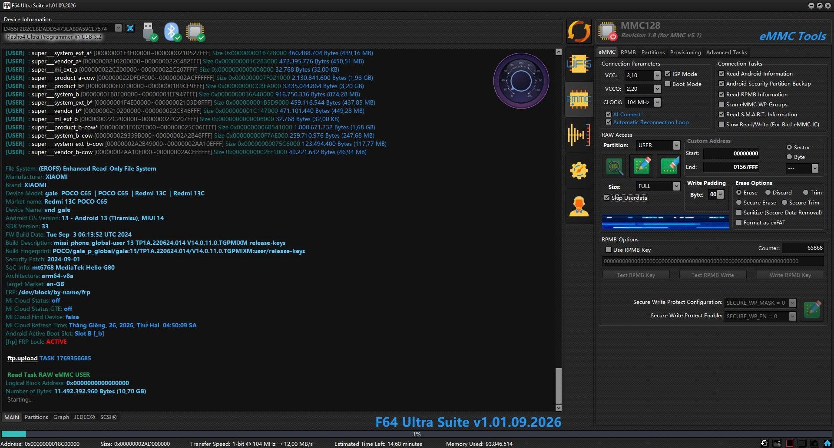Enable Use RPMB Key checkbox
834x448 pixels.
pyautogui.click(x=609, y=250)
